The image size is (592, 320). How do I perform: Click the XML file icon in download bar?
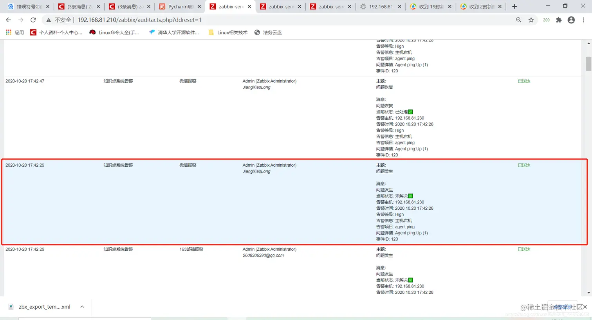pos(11,307)
